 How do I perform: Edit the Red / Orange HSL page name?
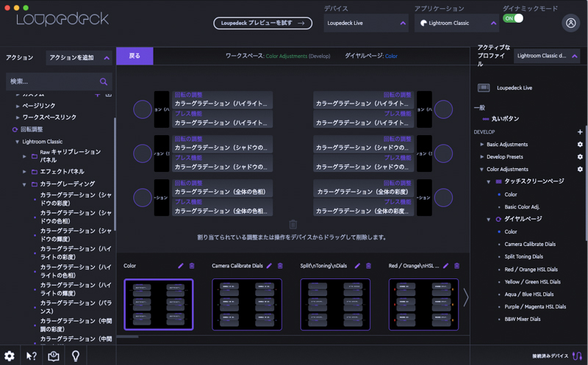445,266
